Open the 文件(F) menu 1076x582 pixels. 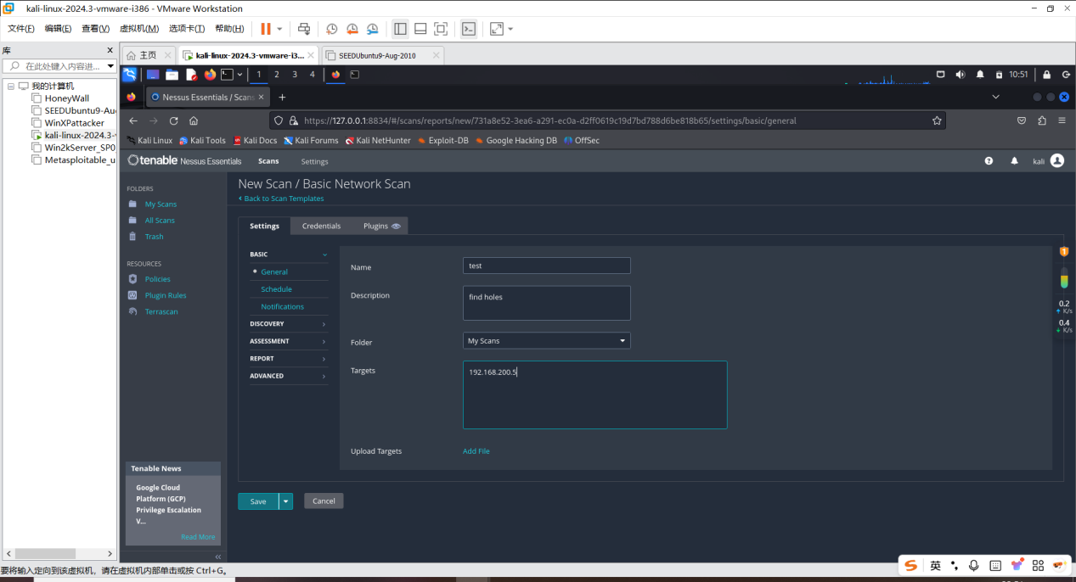pos(21,29)
